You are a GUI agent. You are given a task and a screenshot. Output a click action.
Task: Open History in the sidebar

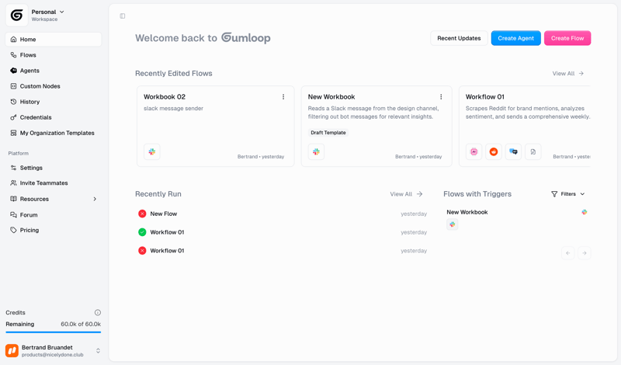54,102
